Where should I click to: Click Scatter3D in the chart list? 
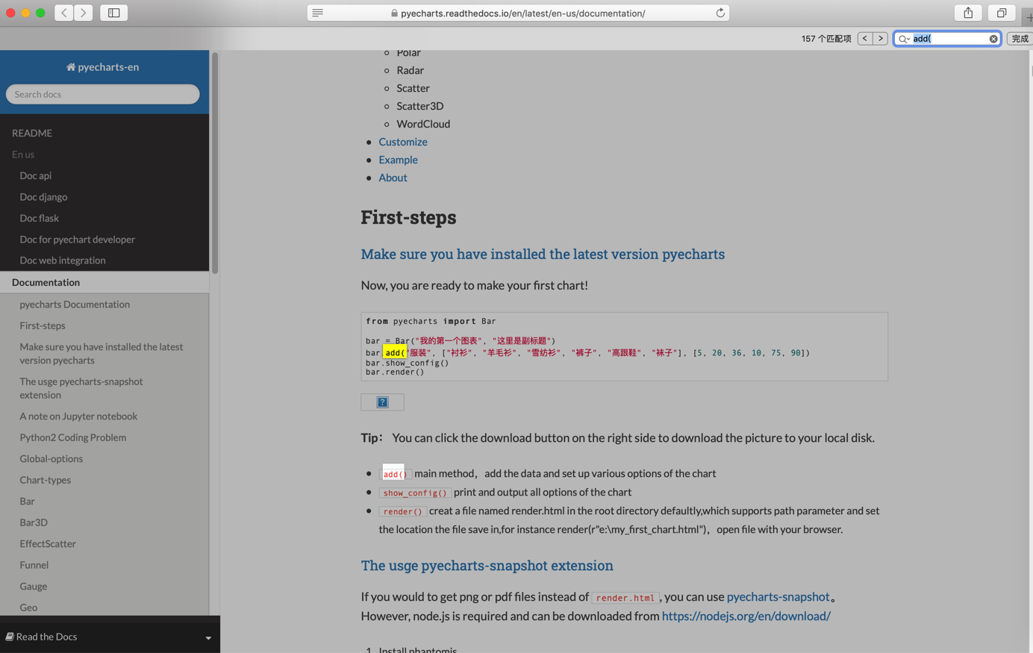coord(420,106)
